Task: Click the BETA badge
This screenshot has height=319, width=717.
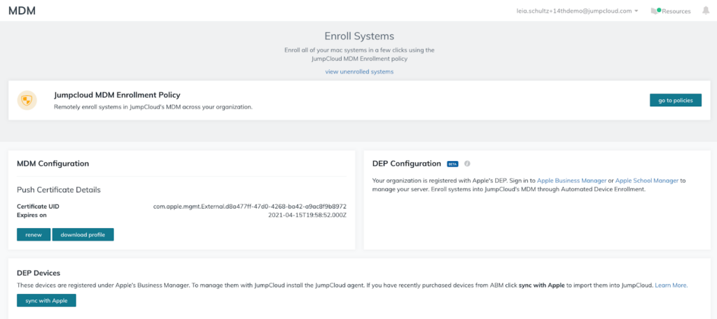Action: (452, 164)
